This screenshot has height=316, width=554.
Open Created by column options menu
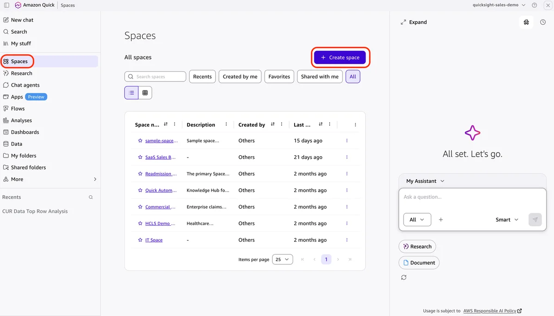[282, 124]
